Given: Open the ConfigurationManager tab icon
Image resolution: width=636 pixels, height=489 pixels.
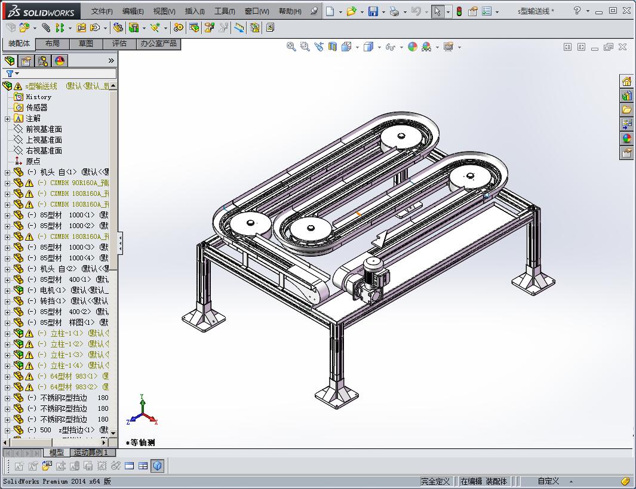Looking at the screenshot, I should pyautogui.click(x=43, y=61).
